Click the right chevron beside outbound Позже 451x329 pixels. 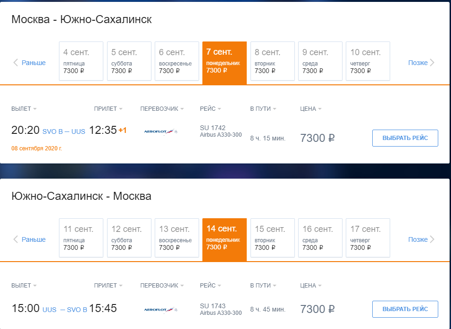pyautogui.click(x=432, y=63)
